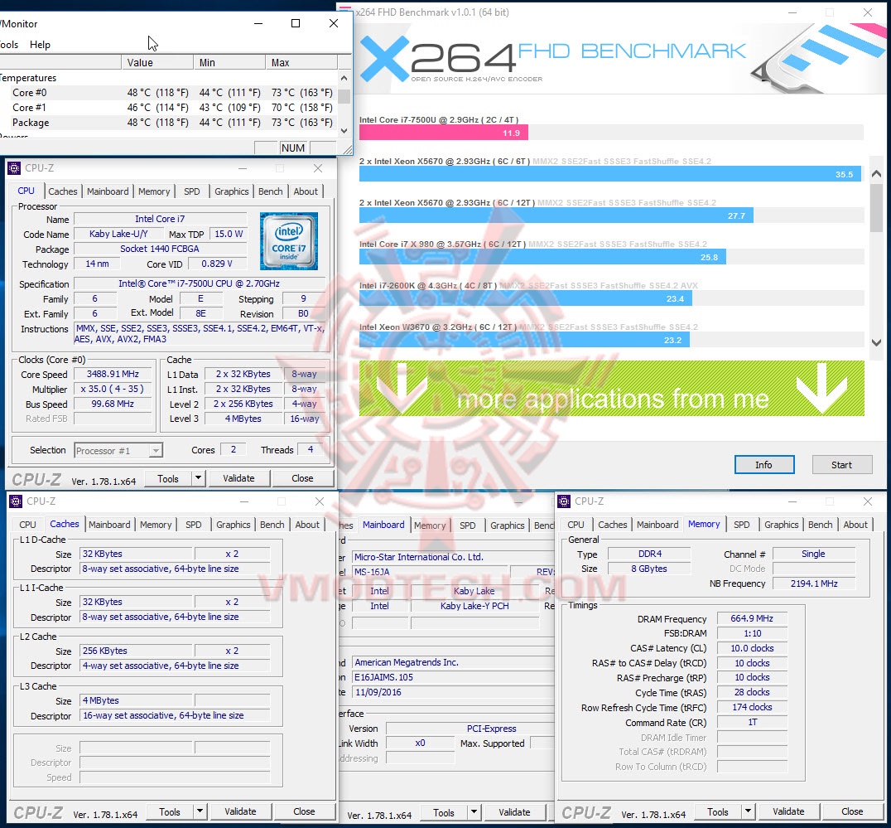
Task: Select Graphics tab in the Caches CPU-Z window
Action: (x=233, y=525)
